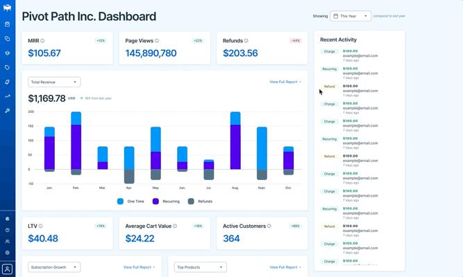This screenshot has height=277, width=463.
Task: Open the Subscription Growth dropdown
Action: tap(54, 267)
